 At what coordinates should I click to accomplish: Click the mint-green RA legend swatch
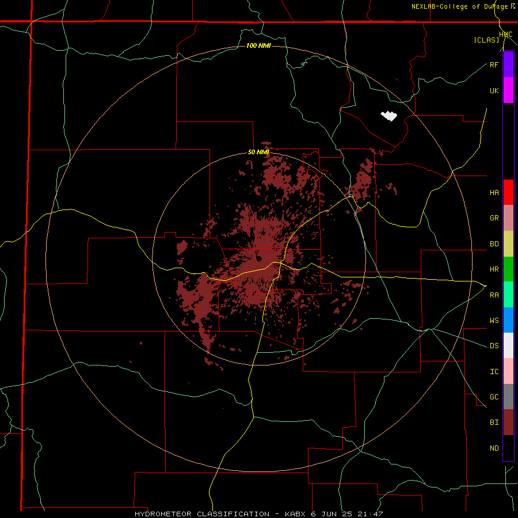(x=508, y=295)
